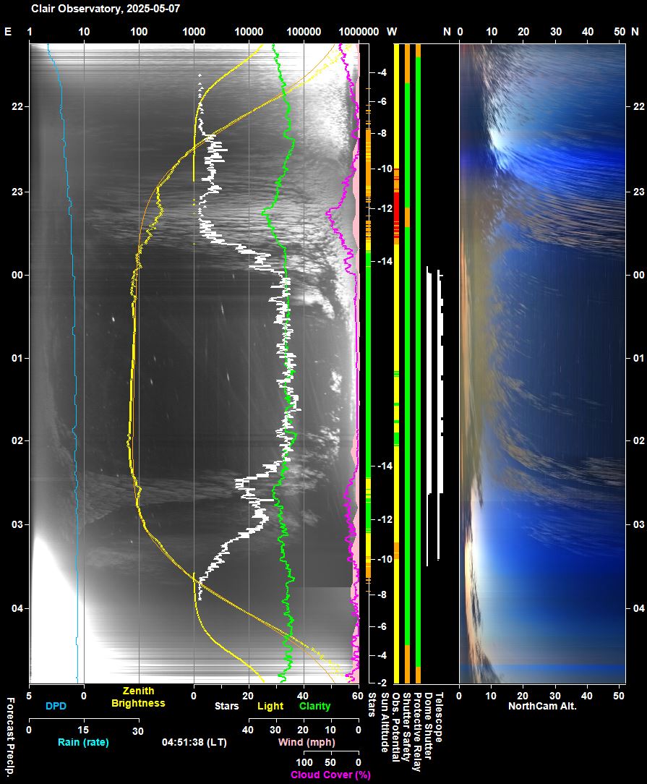Click the E direction marker at top-left
The height and width of the screenshot is (784, 647).
(8, 32)
